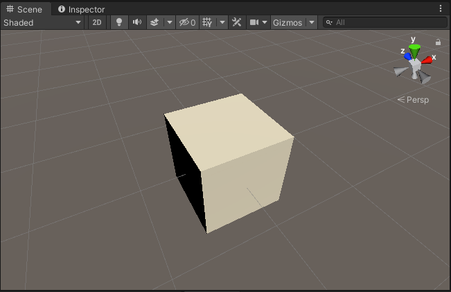Click the gray left gizmo cone
The height and width of the screenshot is (292, 451).
tap(400, 71)
